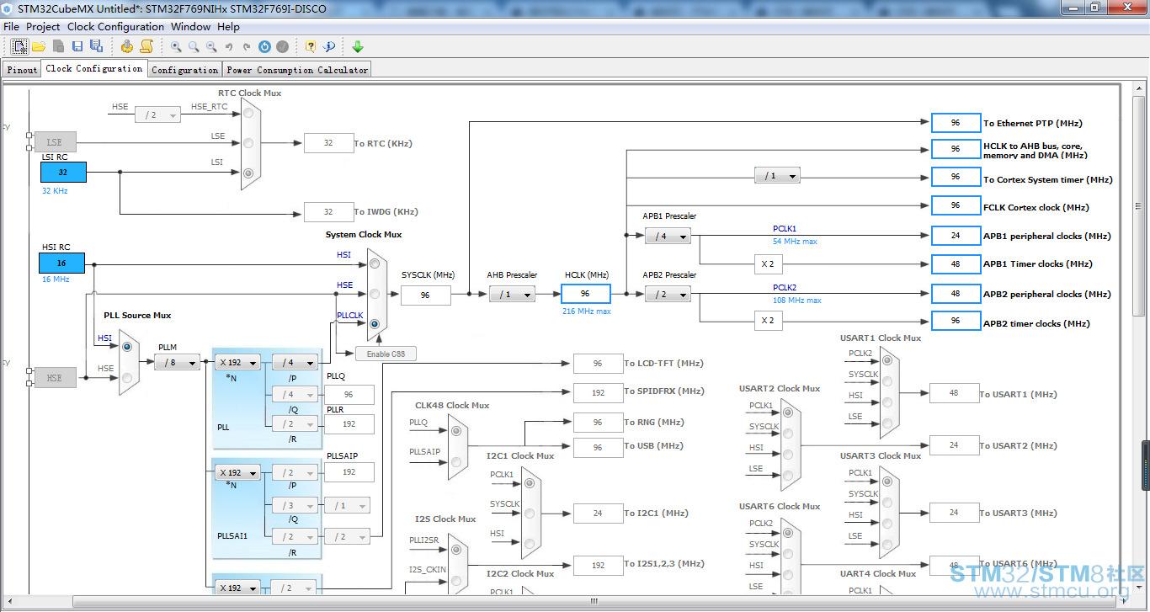Open the File menu
Viewport: 1150px width, 612px height.
click(x=11, y=26)
